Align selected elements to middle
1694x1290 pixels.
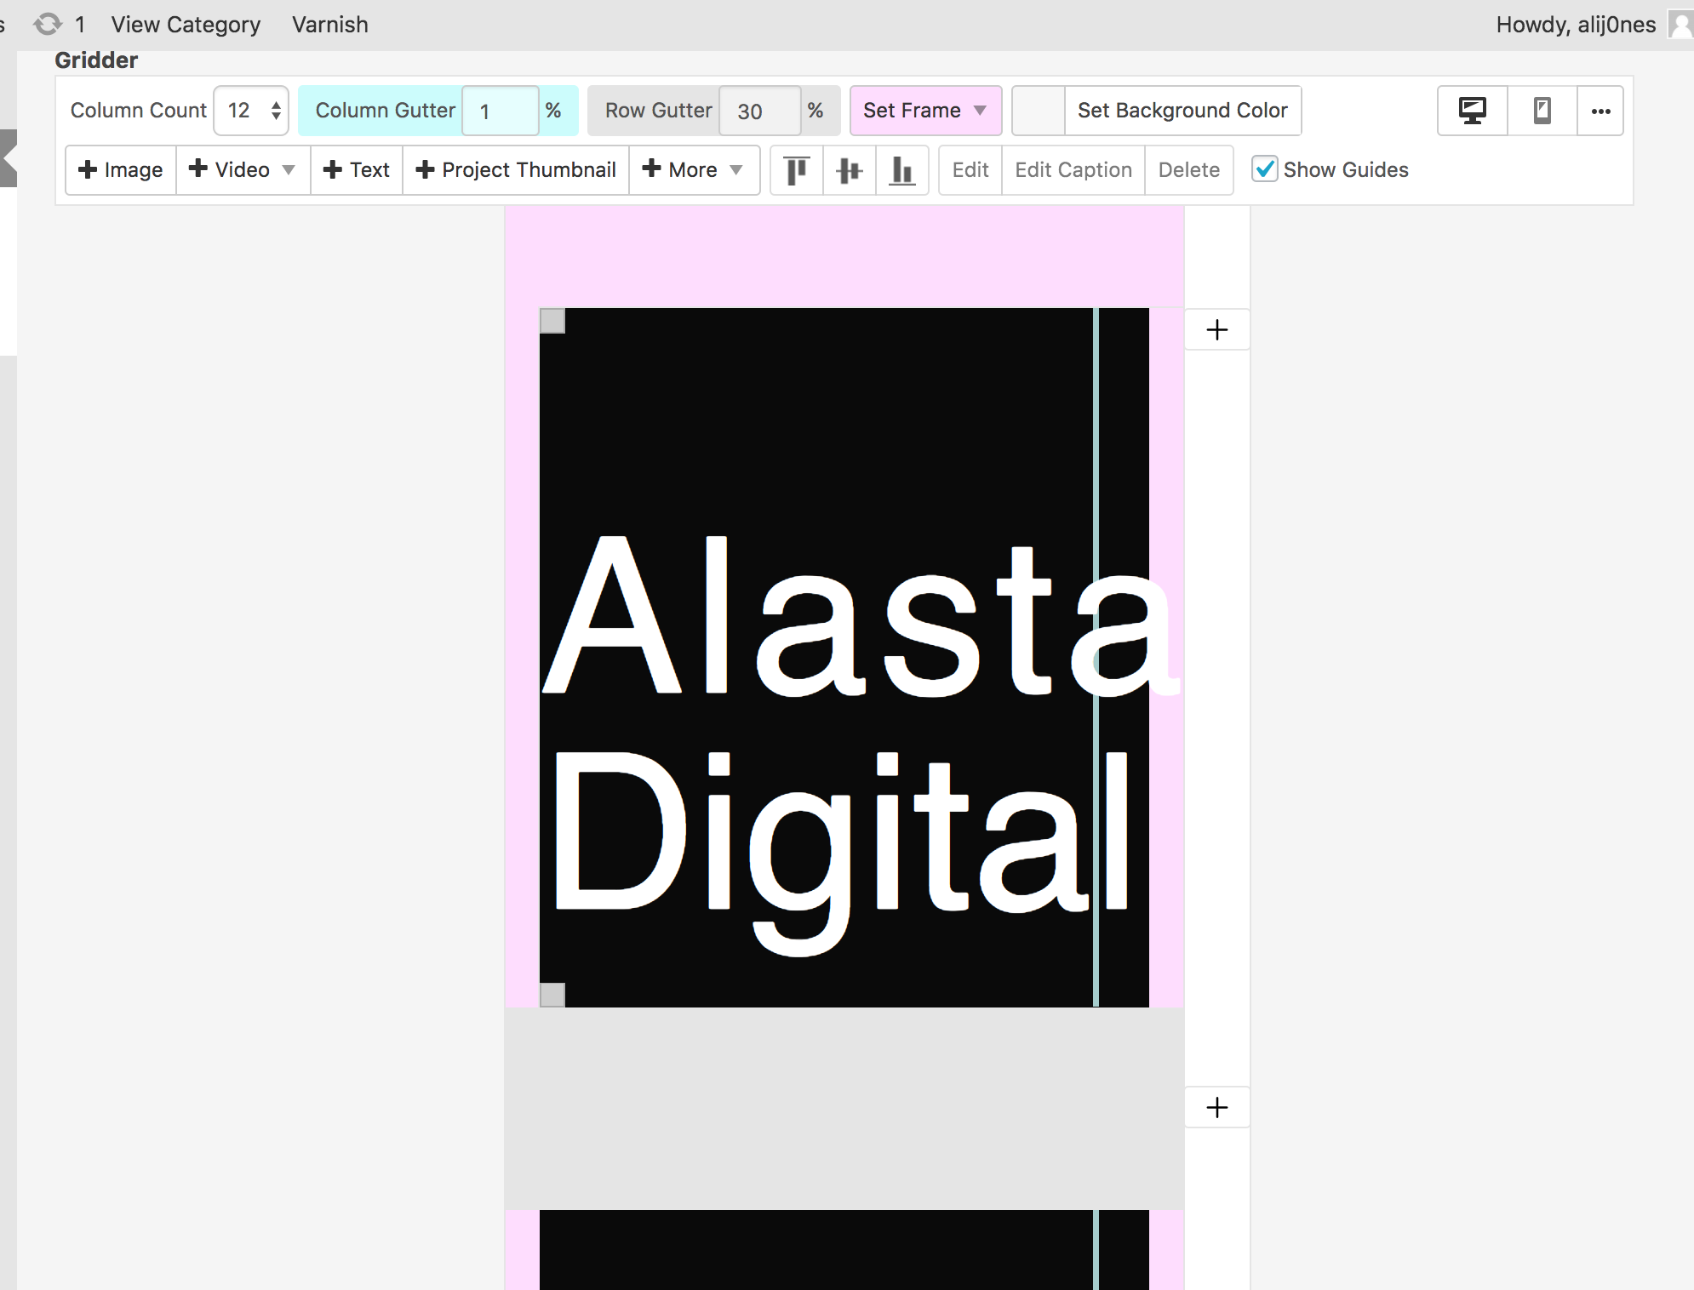coord(849,170)
